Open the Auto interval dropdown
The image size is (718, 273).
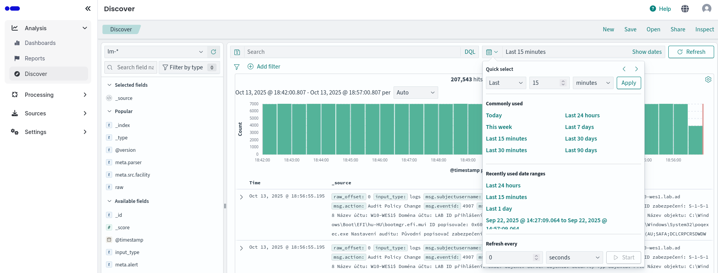[x=415, y=93]
